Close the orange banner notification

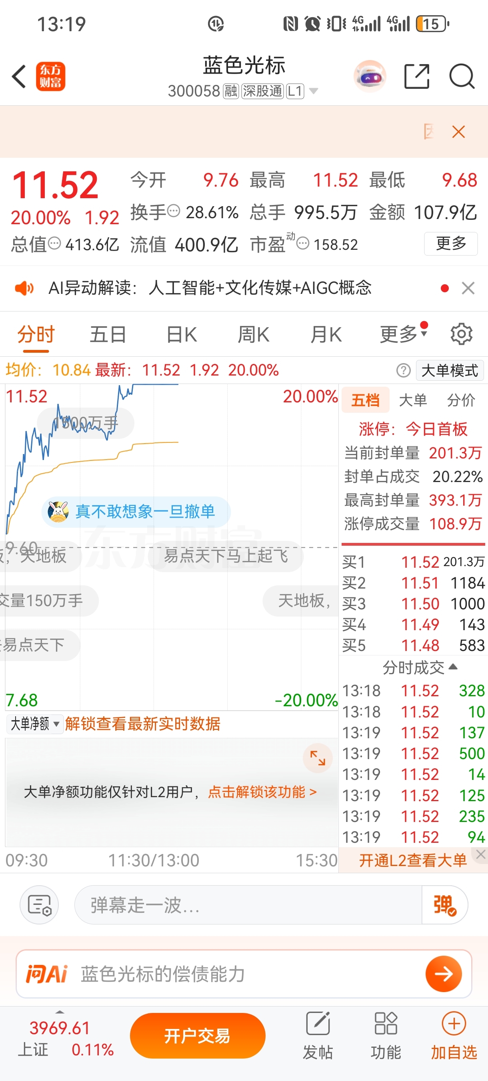point(459,132)
